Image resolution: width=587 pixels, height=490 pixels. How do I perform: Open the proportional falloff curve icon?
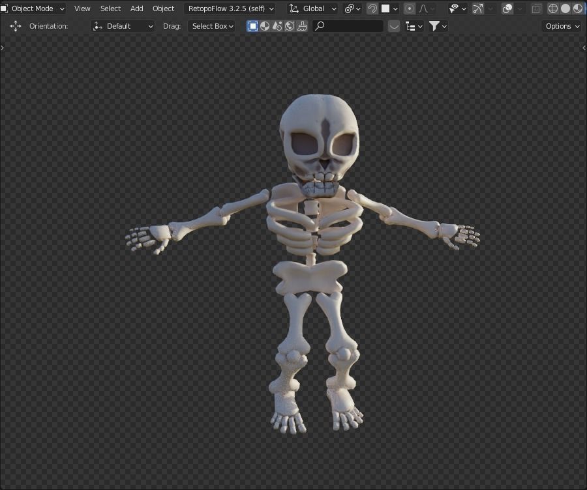pos(423,8)
